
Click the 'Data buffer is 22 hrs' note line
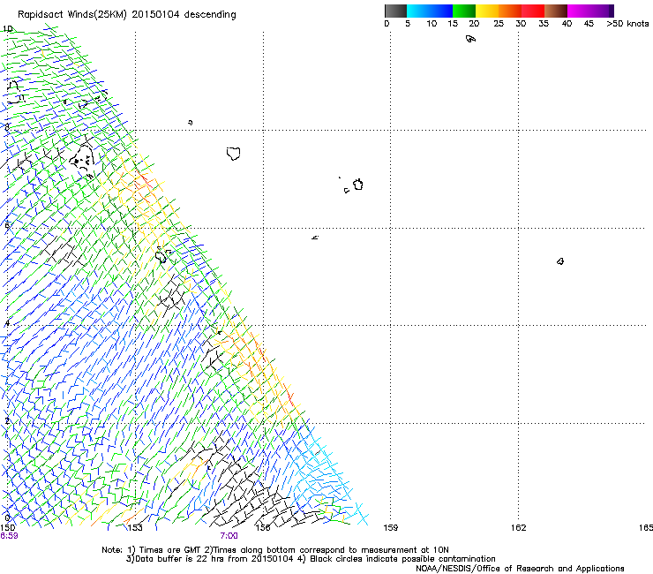coord(311,559)
